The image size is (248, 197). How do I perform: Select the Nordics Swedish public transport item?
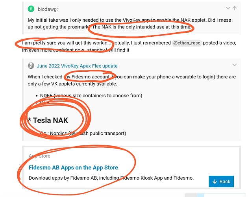click(x=83, y=133)
